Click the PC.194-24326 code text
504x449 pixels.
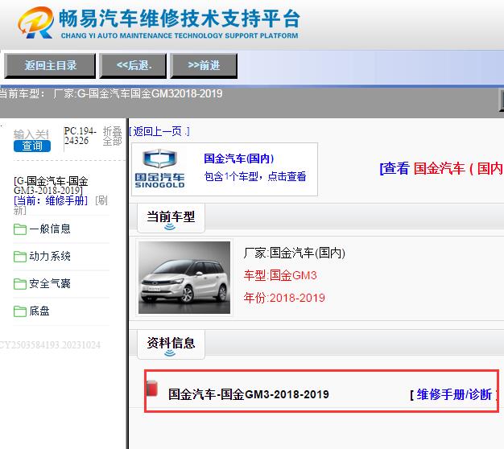(x=80, y=136)
